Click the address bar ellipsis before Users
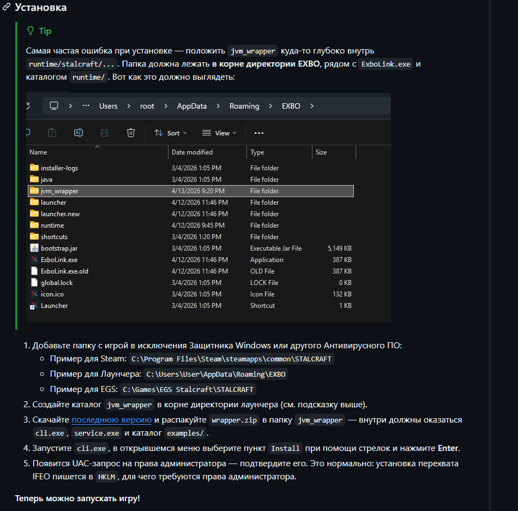This screenshot has width=518, height=511. pyautogui.click(x=86, y=105)
